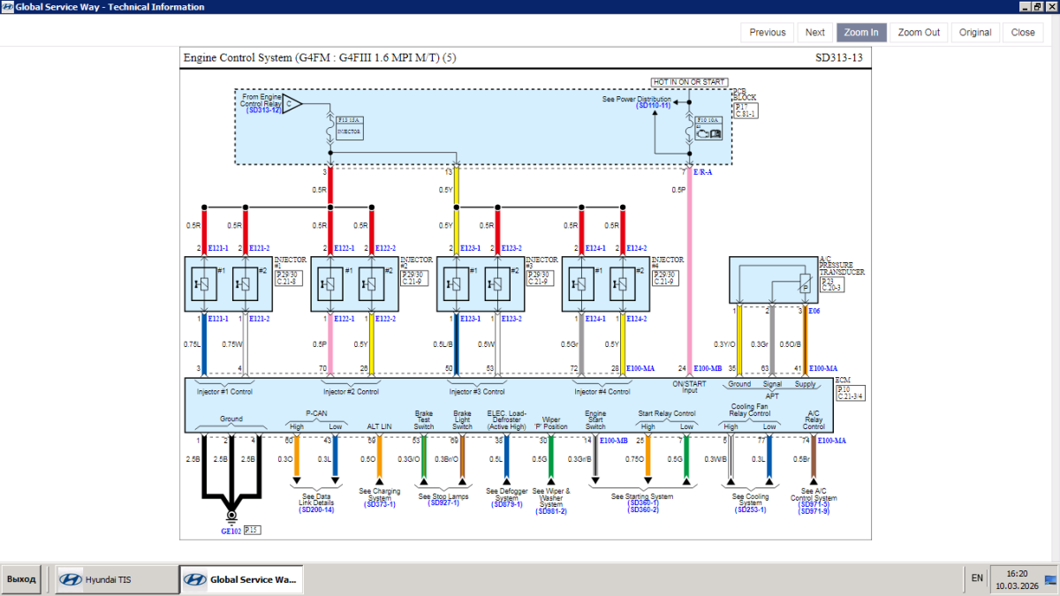Click the GE102 ground point symbol

[x=231, y=517]
